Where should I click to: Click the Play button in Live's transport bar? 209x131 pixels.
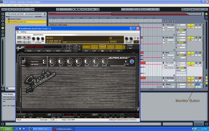click(x=73, y=9)
